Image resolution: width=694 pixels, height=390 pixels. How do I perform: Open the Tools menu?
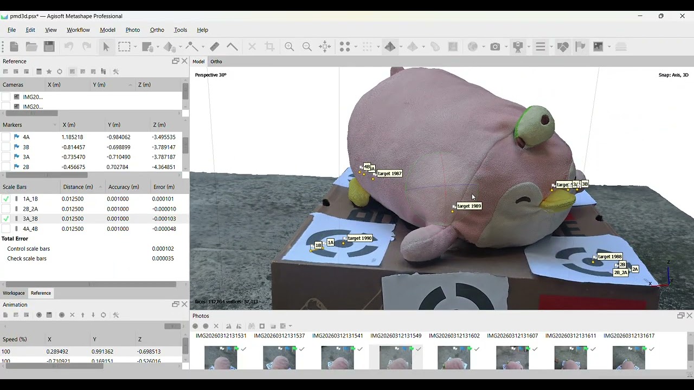pyautogui.click(x=181, y=30)
